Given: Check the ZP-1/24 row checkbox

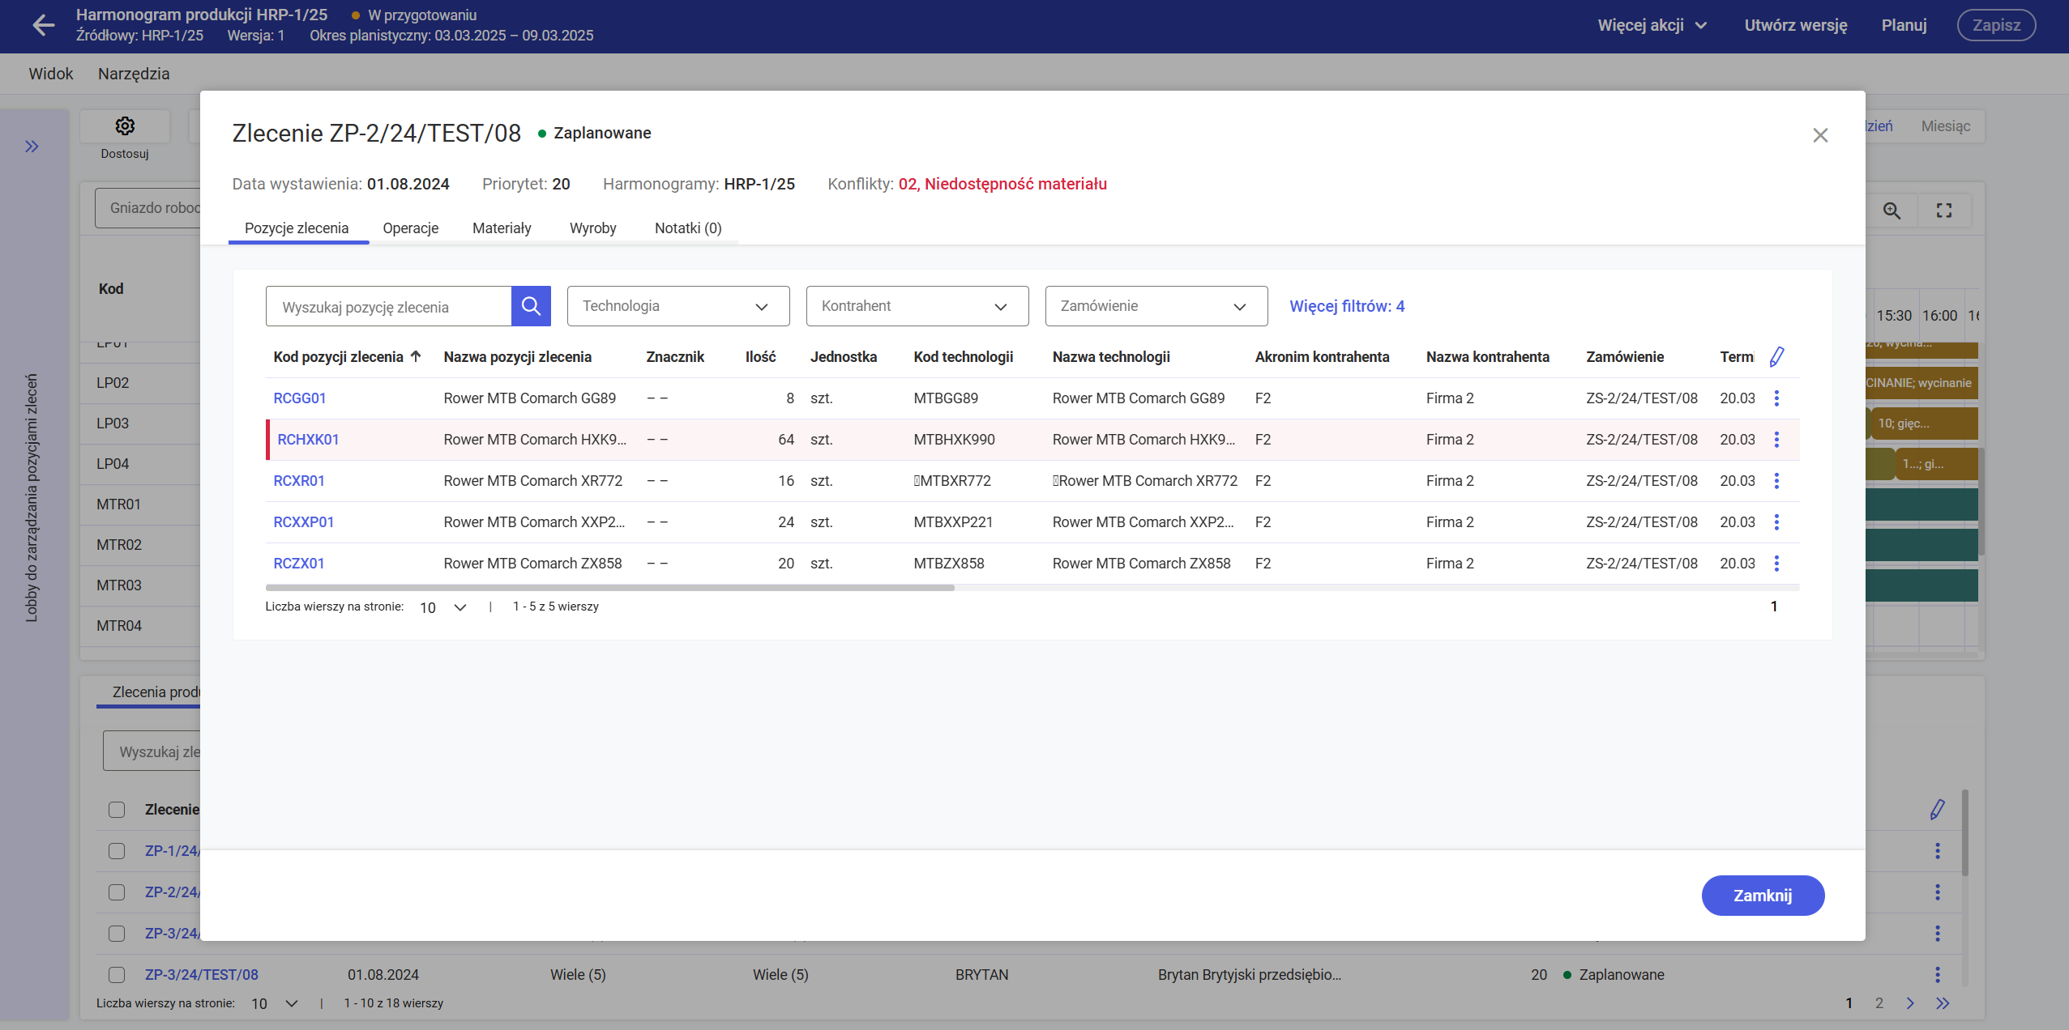Looking at the screenshot, I should pos(117,851).
